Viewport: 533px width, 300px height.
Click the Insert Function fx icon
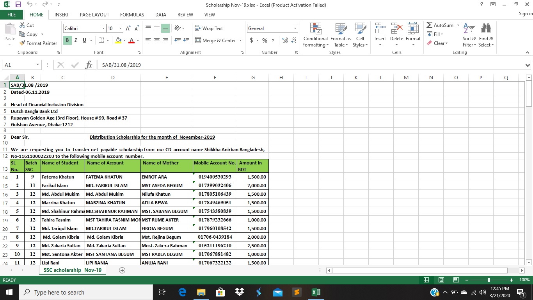(89, 65)
